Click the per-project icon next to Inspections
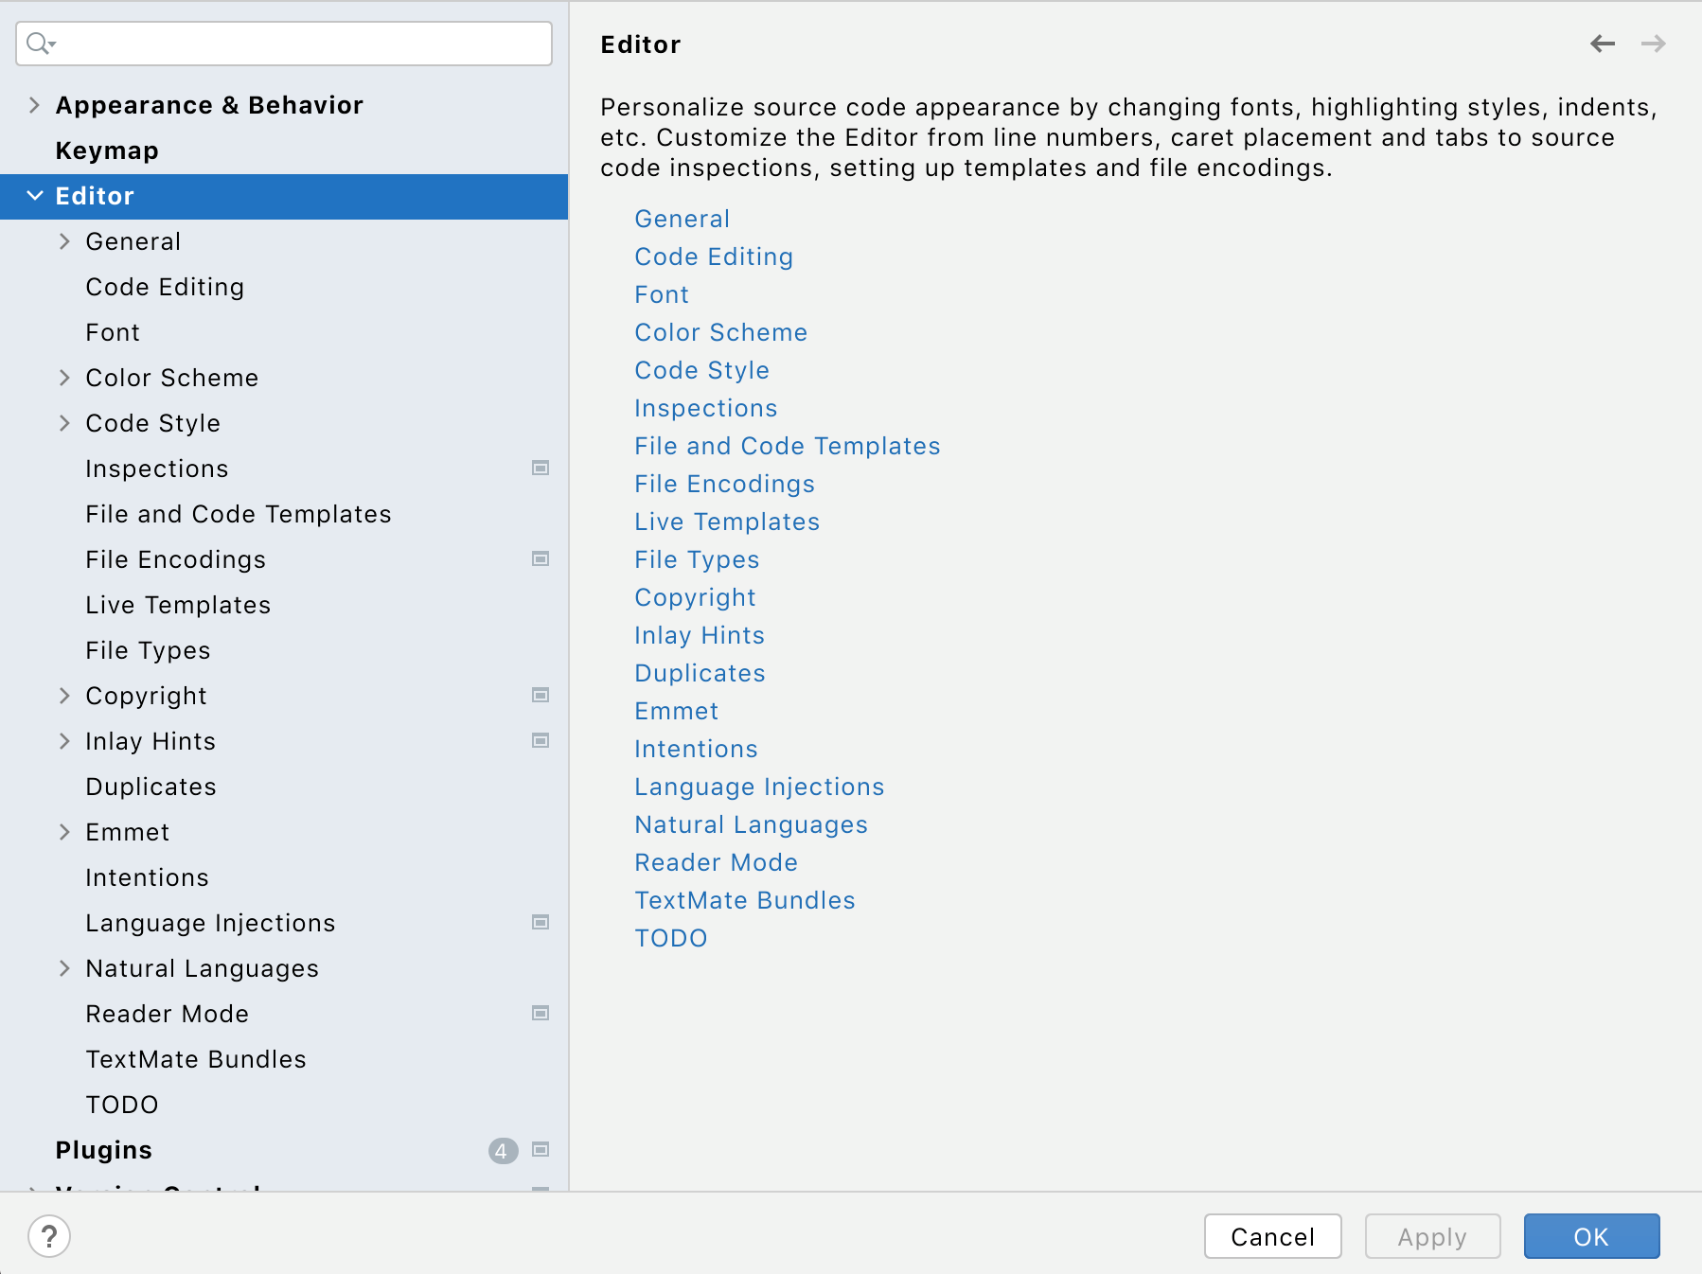The height and width of the screenshot is (1274, 1702). pos(541,468)
